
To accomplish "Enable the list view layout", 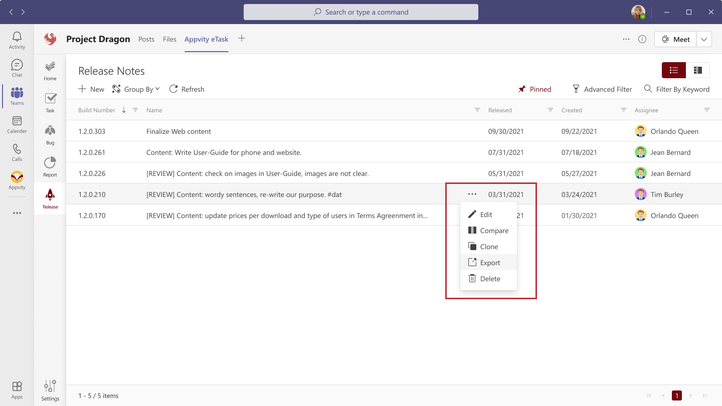I will [673, 70].
